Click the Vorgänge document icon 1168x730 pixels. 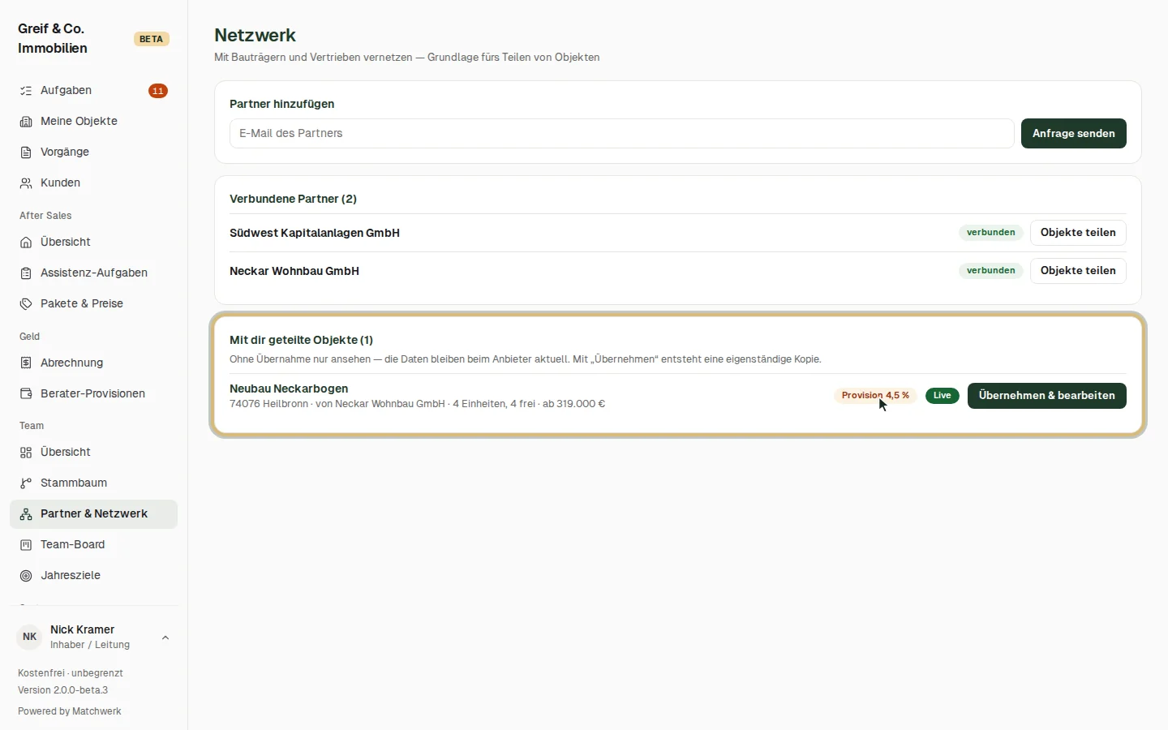click(x=26, y=152)
